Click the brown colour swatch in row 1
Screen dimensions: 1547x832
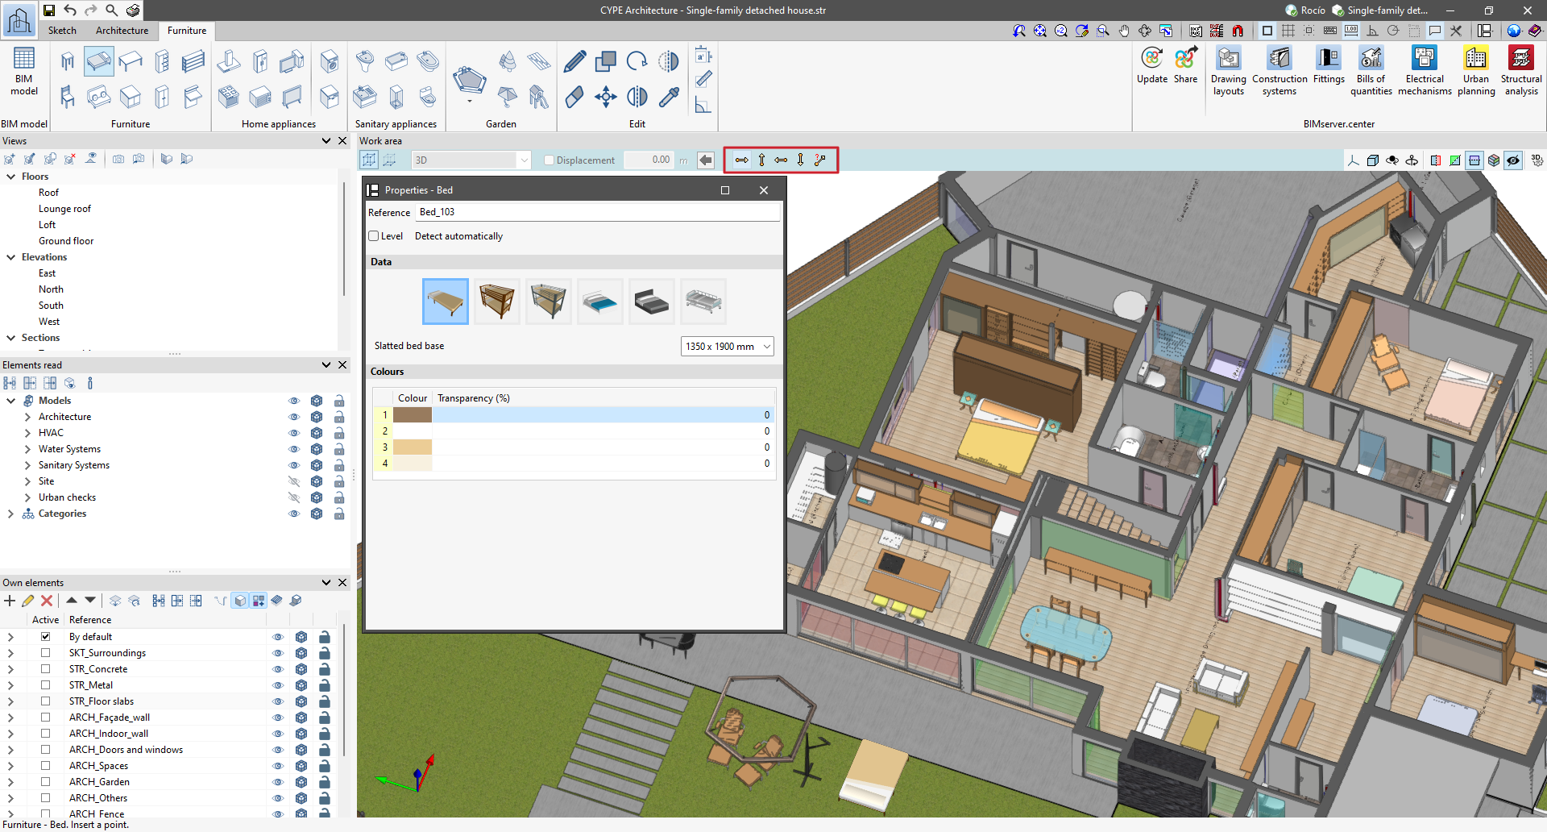(413, 415)
